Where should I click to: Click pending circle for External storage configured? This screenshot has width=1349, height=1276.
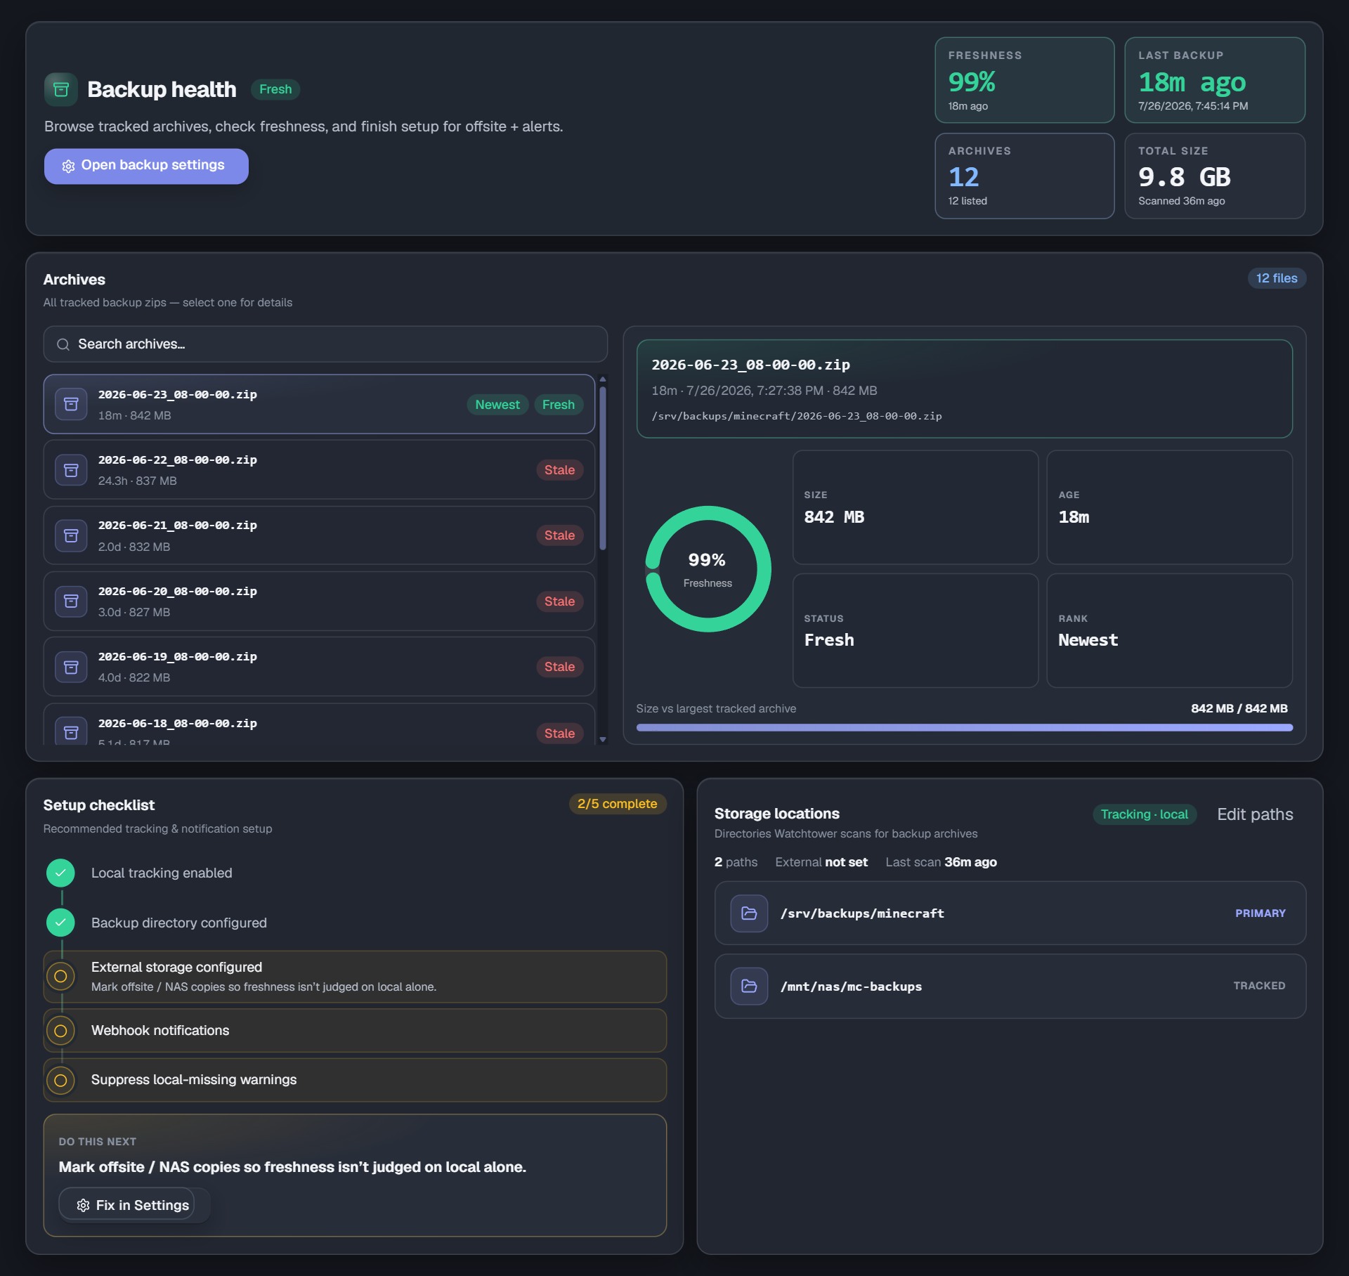[60, 976]
